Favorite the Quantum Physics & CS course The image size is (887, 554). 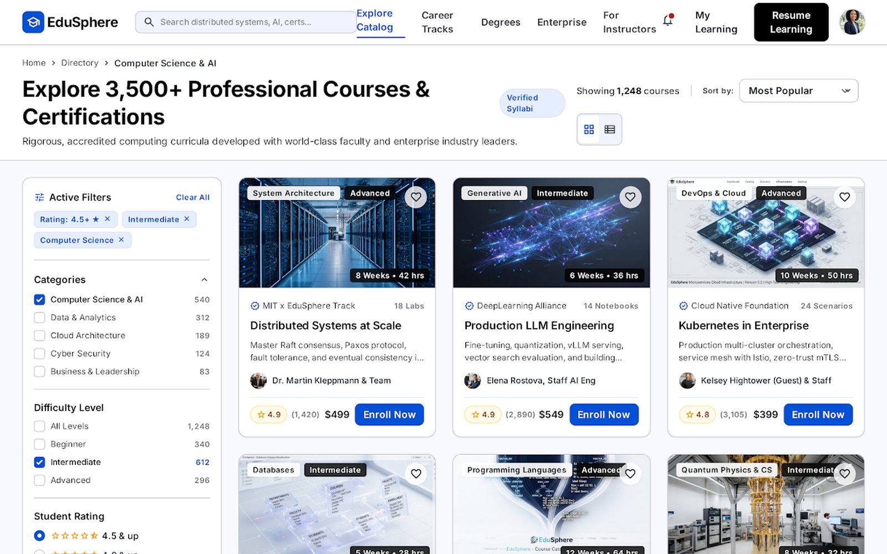pos(844,474)
